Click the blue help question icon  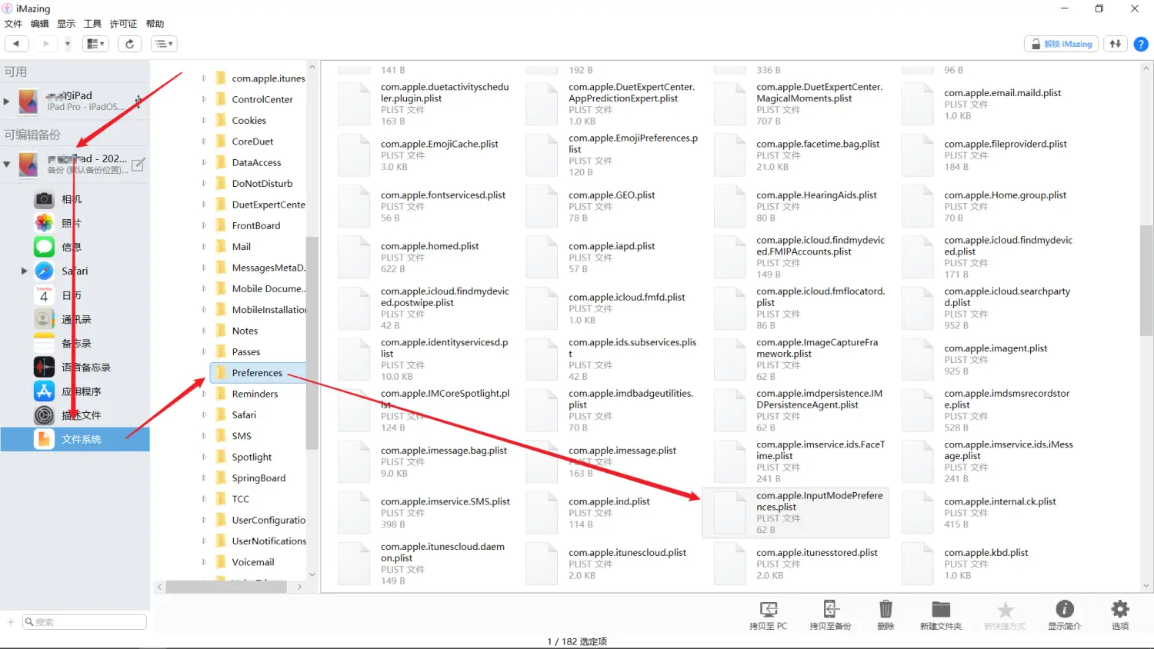click(x=1141, y=44)
